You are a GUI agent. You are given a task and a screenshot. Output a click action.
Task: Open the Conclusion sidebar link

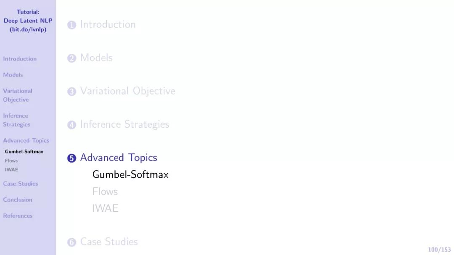(x=18, y=200)
